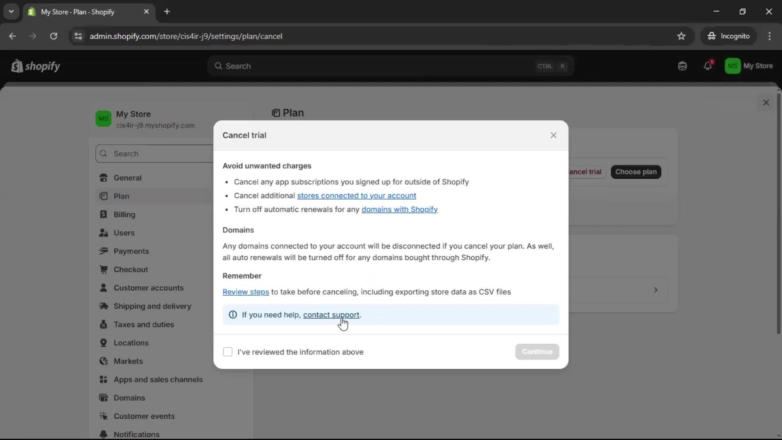Screen dimensions: 782x440
Task: Focus the Shopify top search bar
Action: [x=391, y=66]
